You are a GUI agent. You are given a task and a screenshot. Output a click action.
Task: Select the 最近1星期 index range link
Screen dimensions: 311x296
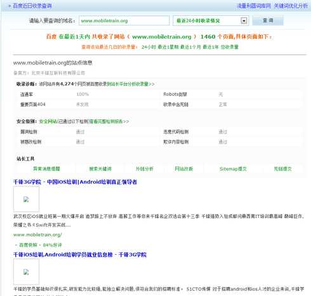coord(168,47)
